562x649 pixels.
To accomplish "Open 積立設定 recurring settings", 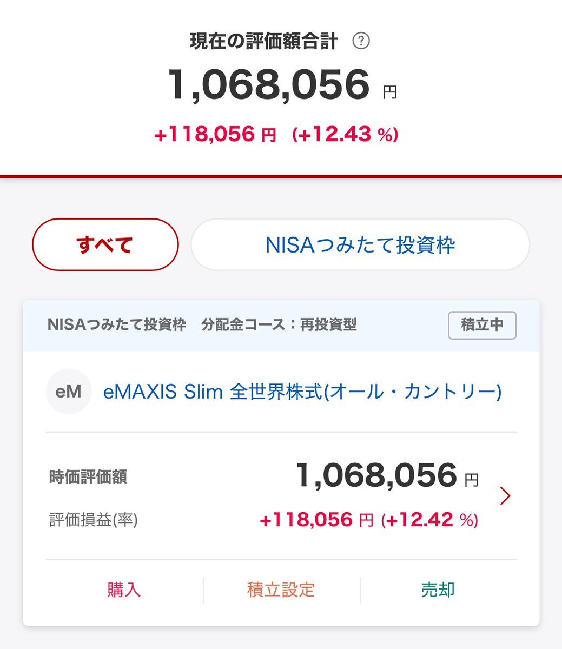I will click(281, 590).
